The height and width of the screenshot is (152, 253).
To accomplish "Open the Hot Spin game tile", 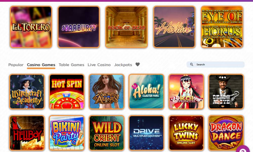I will point(67,92).
